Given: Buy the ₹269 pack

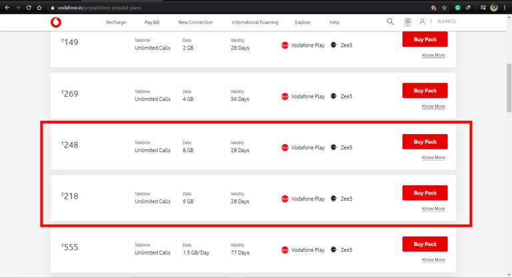Looking at the screenshot, I should 425,91.
